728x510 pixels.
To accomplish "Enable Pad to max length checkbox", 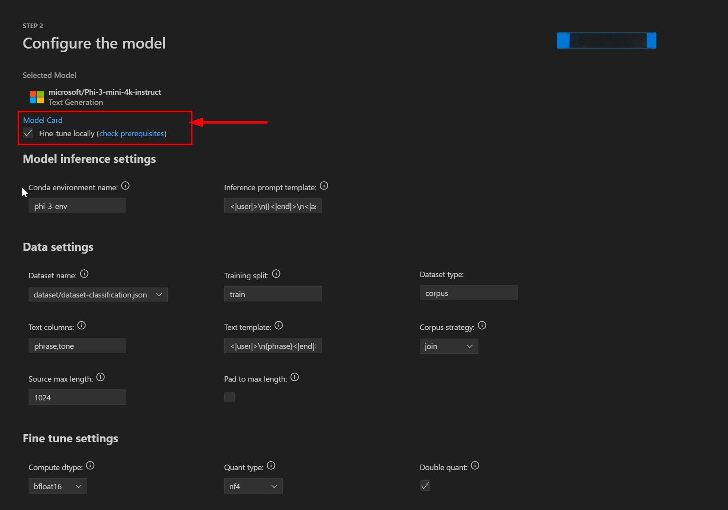I will 229,397.
